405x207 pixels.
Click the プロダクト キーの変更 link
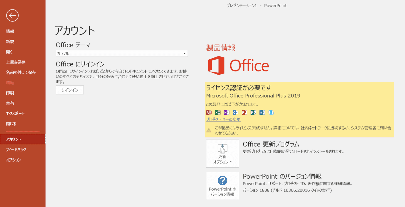tap(223, 120)
